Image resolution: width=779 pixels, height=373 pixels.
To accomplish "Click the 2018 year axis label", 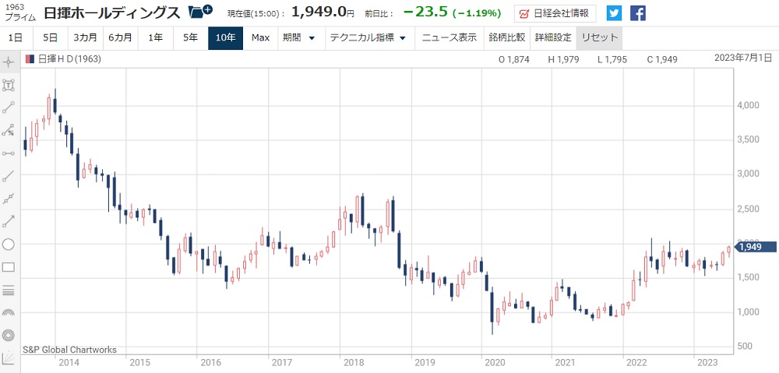I will (353, 362).
